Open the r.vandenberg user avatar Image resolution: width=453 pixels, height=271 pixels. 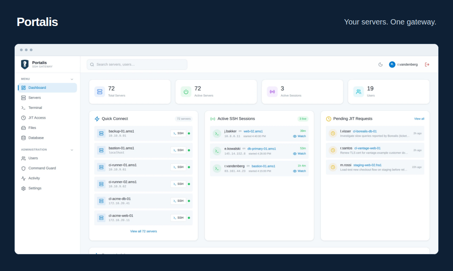(392, 64)
